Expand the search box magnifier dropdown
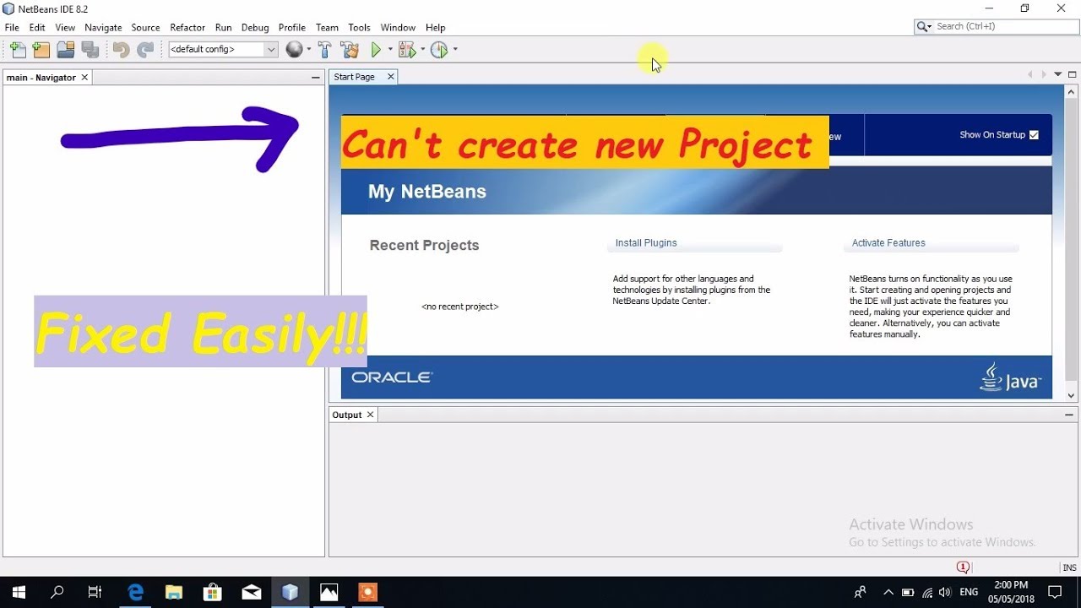Screen dimensions: 1081x608 tap(925, 27)
